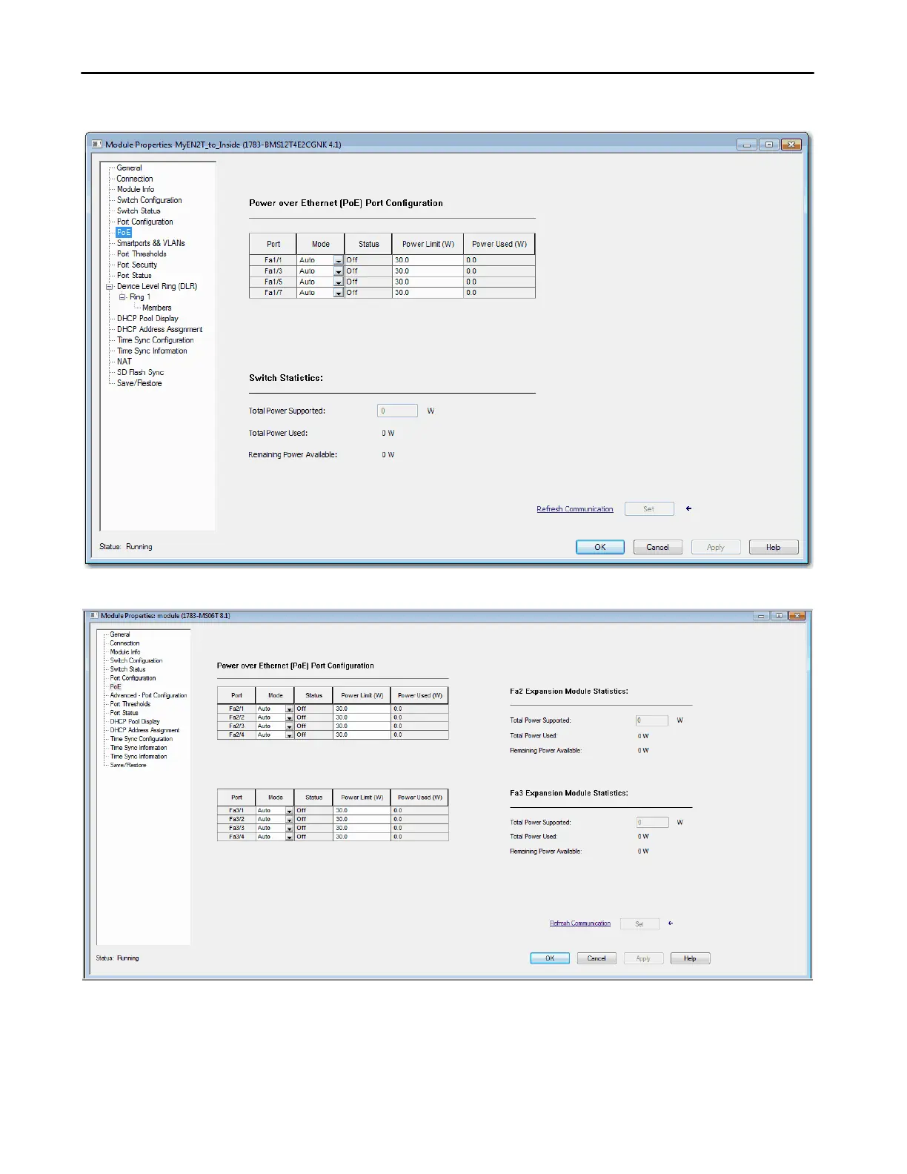Open Mode dropdown for port Fa1/1

coord(338,261)
